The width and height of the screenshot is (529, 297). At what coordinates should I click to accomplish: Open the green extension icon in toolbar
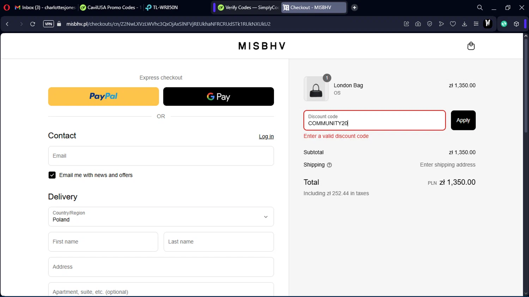coord(504,24)
